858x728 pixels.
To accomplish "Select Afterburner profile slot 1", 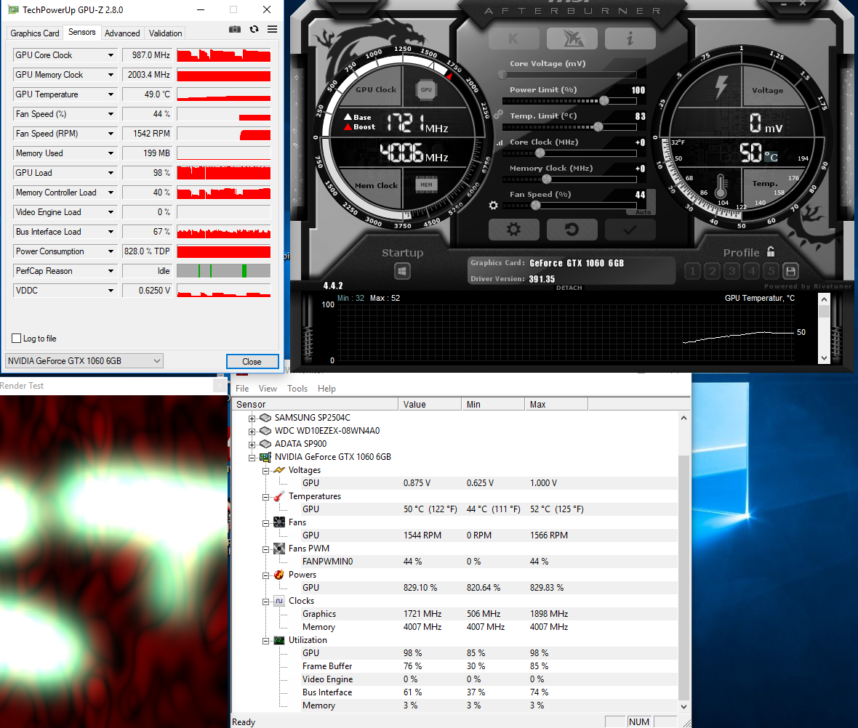I will [x=693, y=271].
